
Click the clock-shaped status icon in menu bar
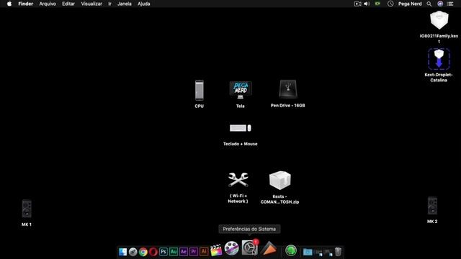click(390, 4)
